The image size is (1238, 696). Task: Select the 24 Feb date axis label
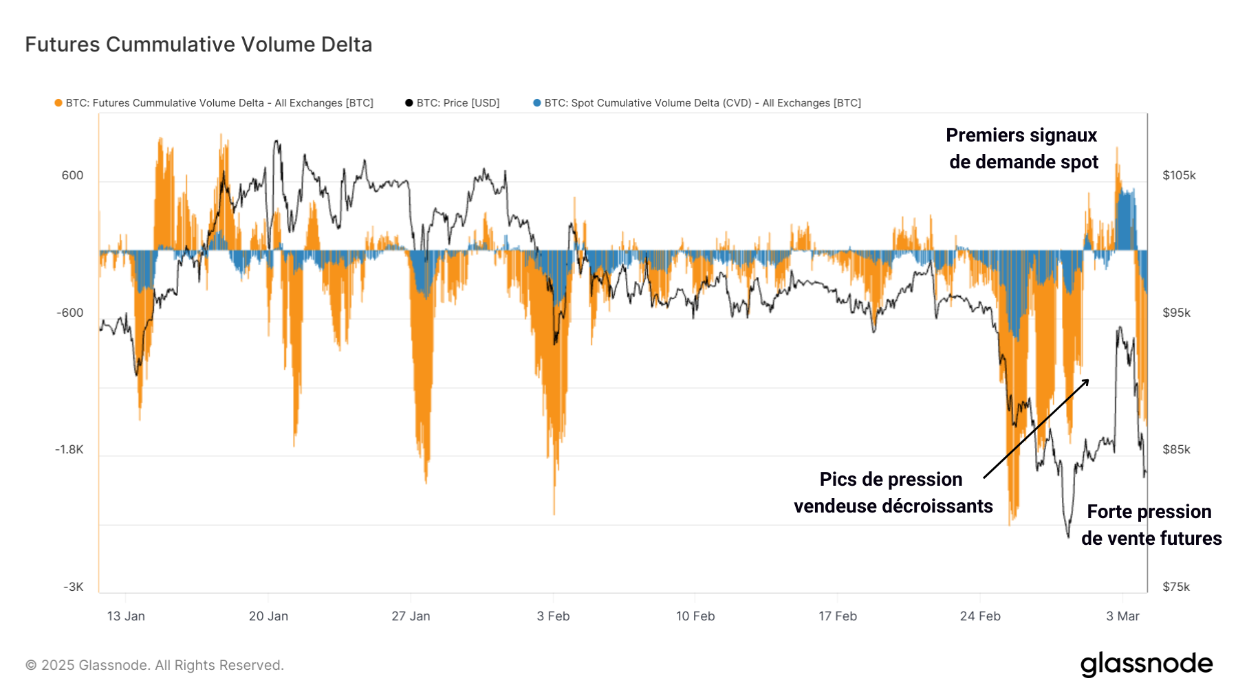click(x=980, y=616)
